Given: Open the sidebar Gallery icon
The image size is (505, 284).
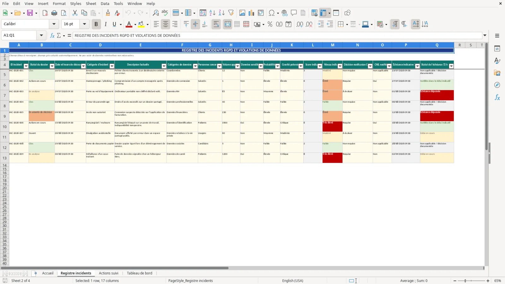Looking at the screenshot, I should pyautogui.click(x=497, y=73).
